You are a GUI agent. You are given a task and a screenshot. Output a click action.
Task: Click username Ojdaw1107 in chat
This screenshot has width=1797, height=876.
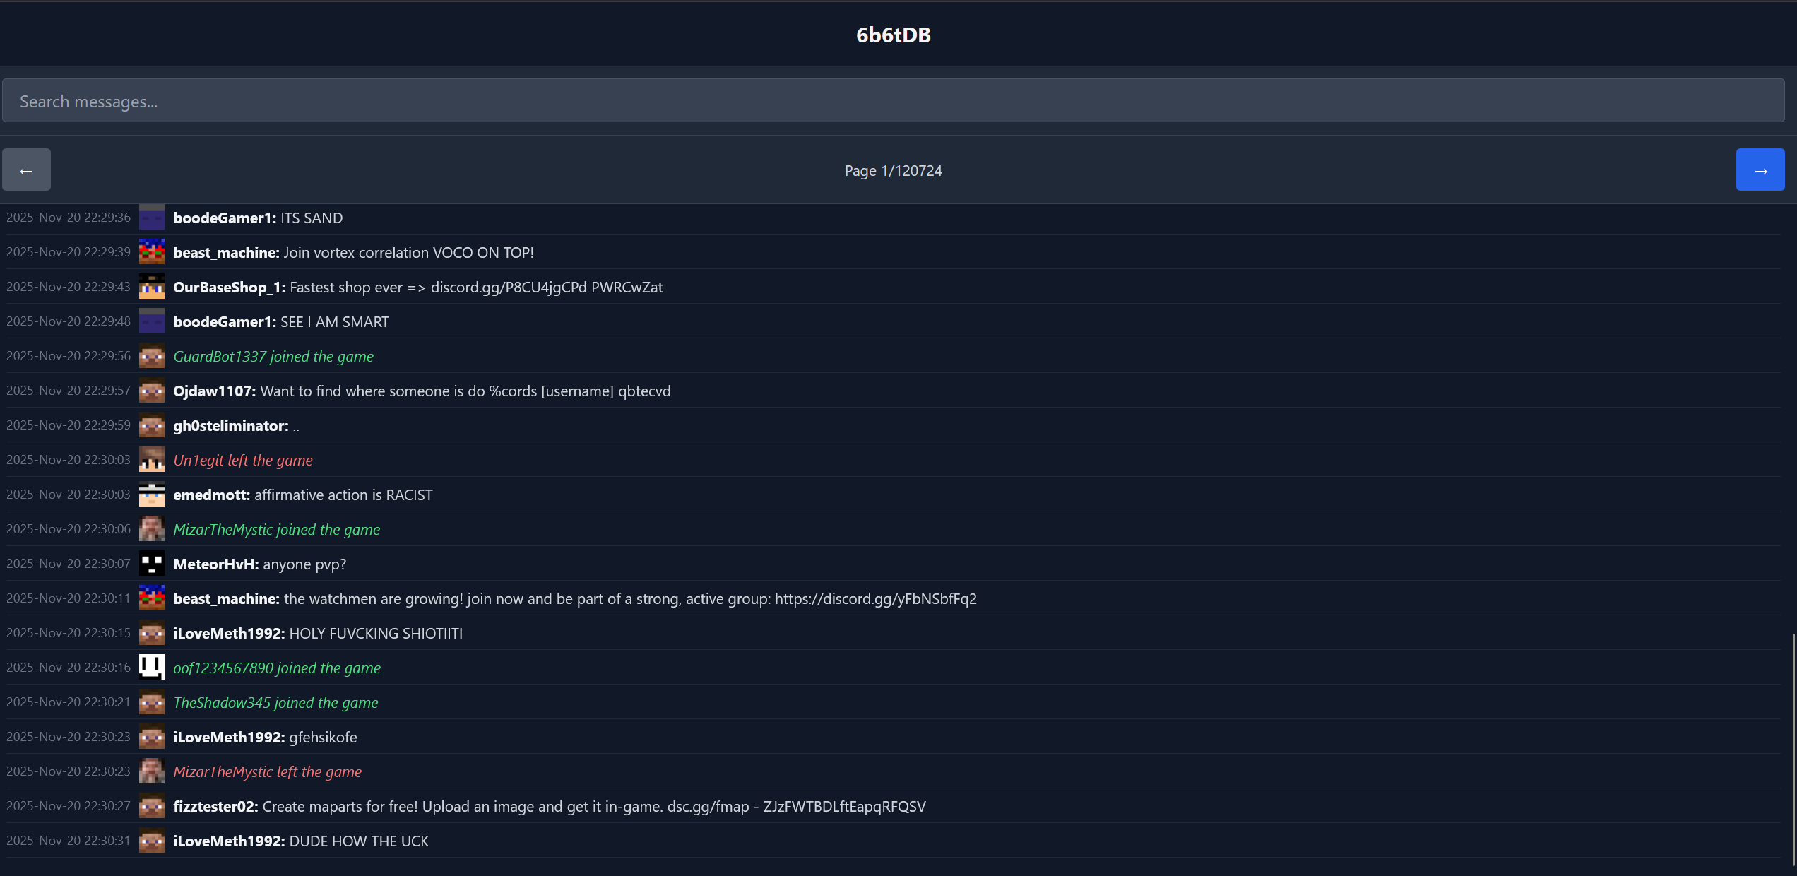pos(213,391)
